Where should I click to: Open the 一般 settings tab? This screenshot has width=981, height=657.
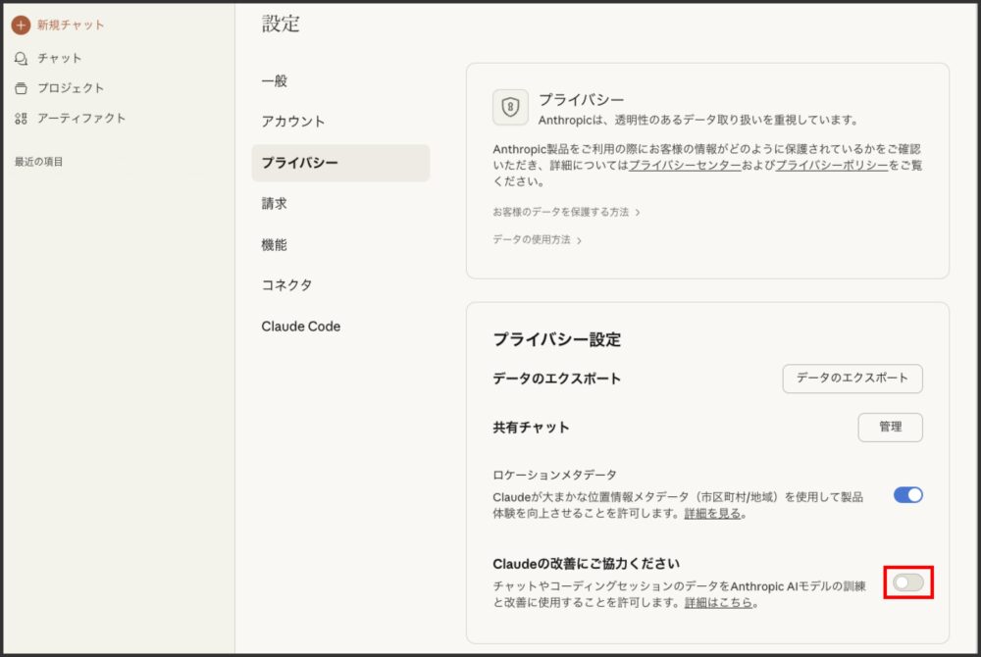pos(275,81)
